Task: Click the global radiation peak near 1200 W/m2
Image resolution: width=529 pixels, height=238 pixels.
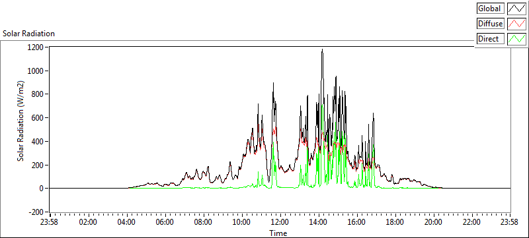Action: (323, 49)
